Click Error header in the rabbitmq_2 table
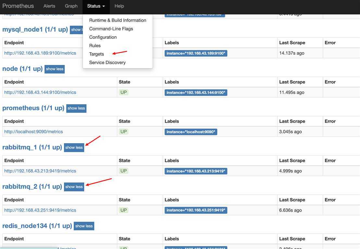The image size is (360, 249). click(x=330, y=200)
